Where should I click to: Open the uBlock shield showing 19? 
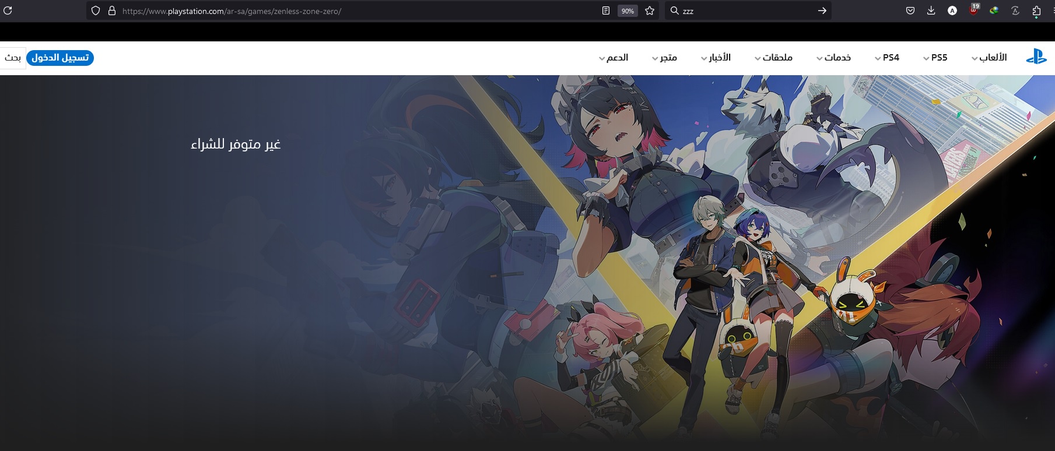tap(973, 9)
